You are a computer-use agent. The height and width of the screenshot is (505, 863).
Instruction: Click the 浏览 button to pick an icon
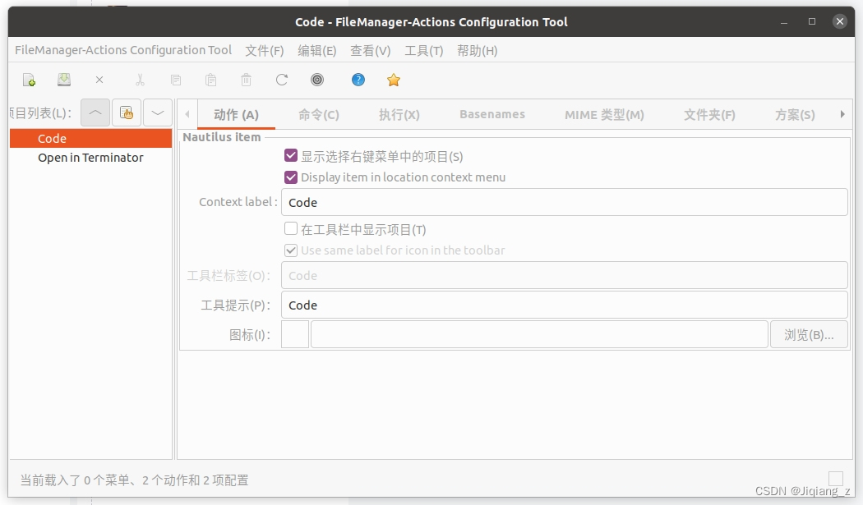click(x=809, y=333)
